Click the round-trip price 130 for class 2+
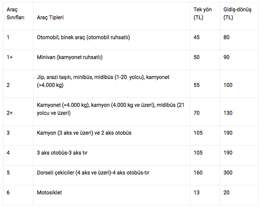This screenshot has height=211, width=264. [228, 113]
